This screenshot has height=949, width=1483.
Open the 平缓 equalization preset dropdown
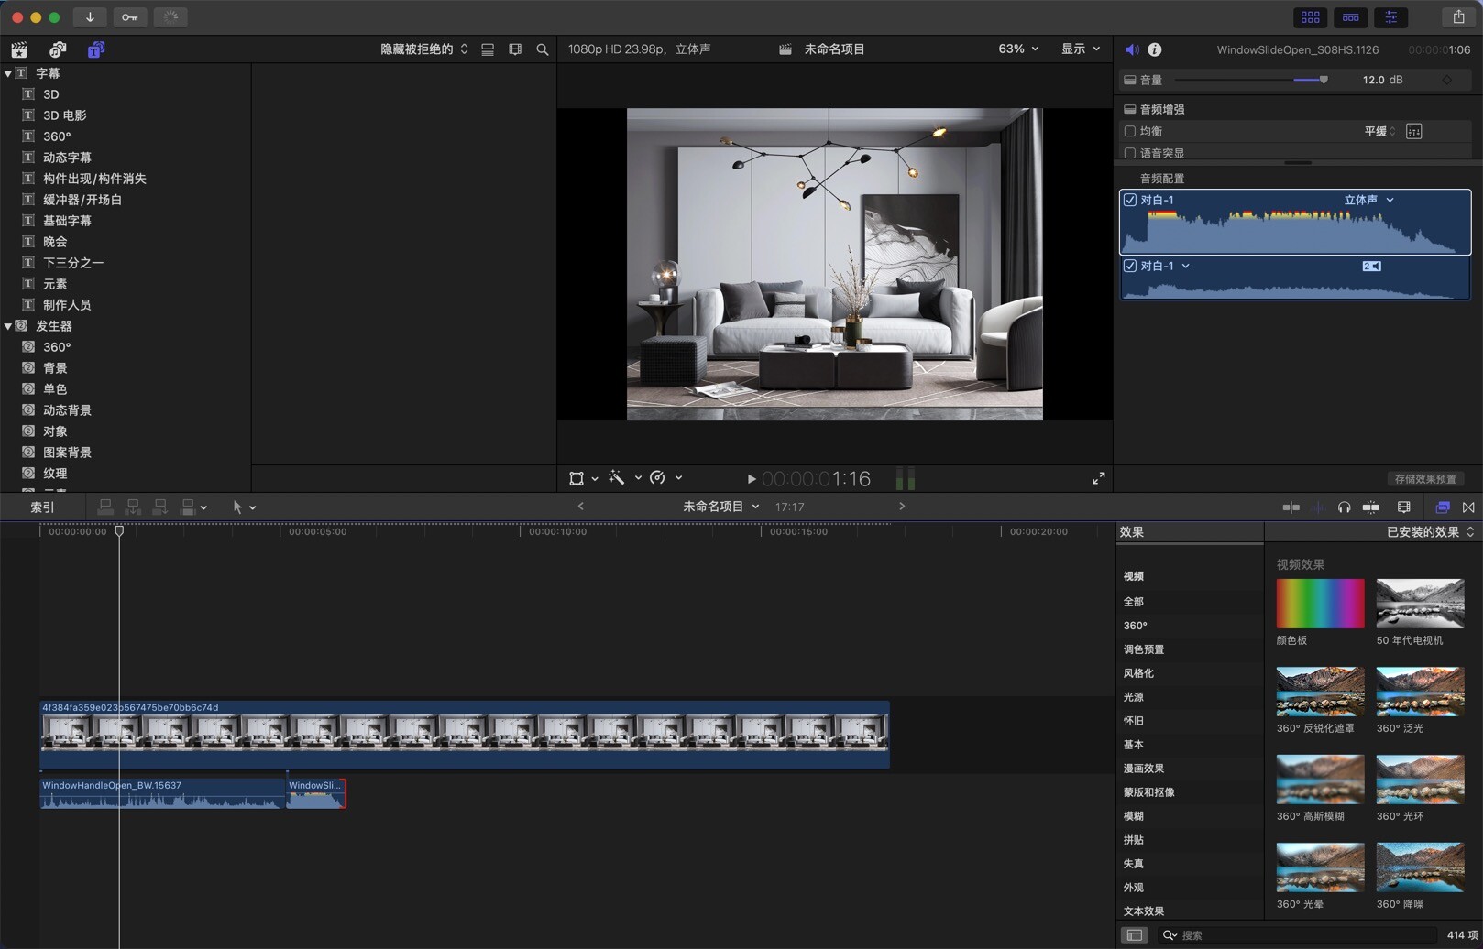(1380, 131)
